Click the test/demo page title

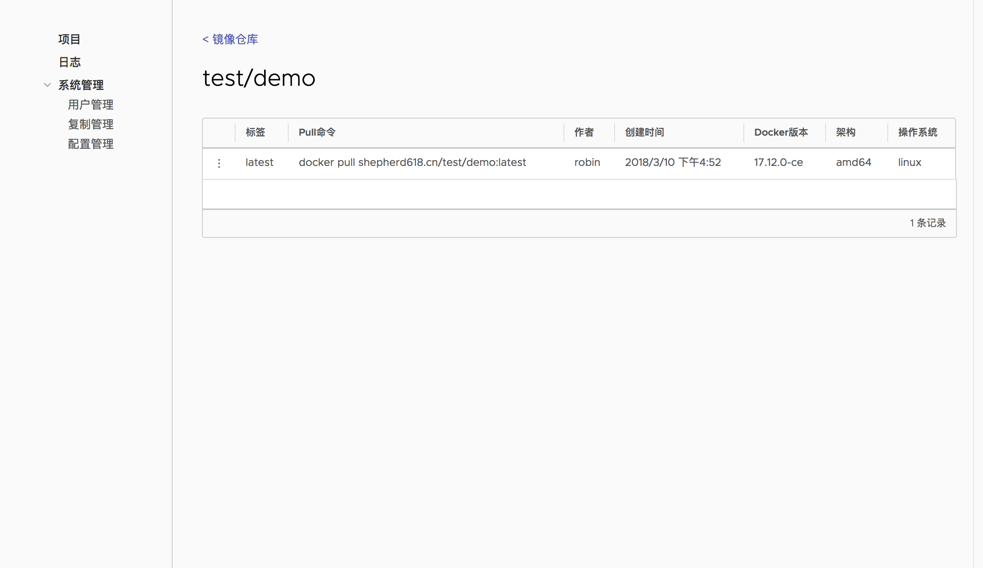click(x=259, y=78)
